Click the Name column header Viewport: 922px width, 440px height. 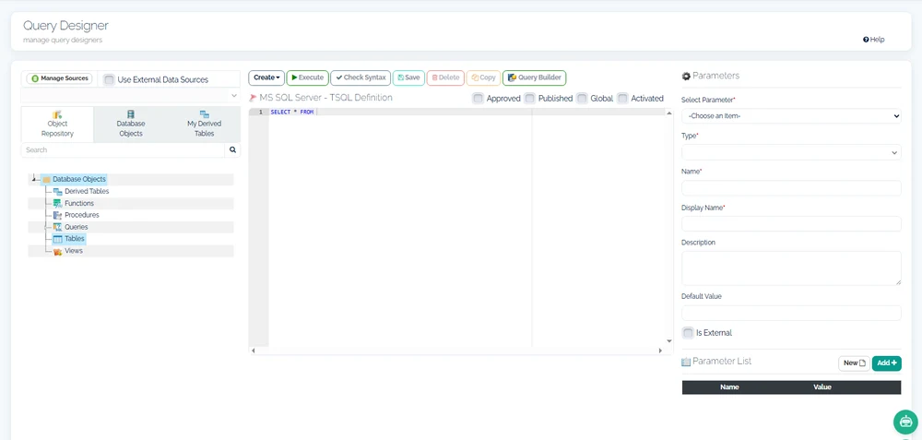coord(729,387)
